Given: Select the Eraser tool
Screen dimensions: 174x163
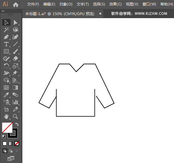Looking at the screenshot, I should 15,59.
